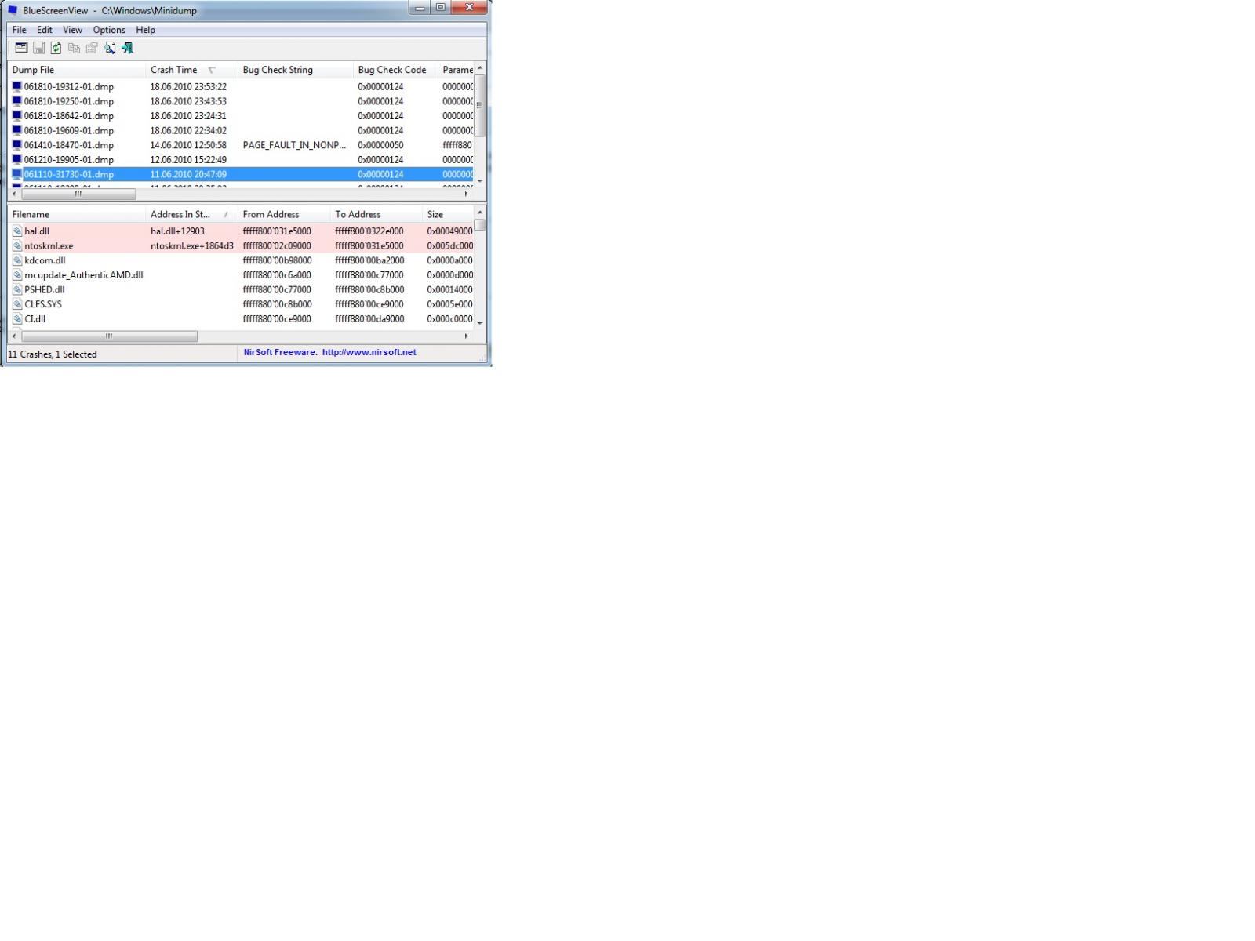Click the icon of 061810-18642-01.dmp
This screenshot has height=941, width=1255.
(16, 115)
